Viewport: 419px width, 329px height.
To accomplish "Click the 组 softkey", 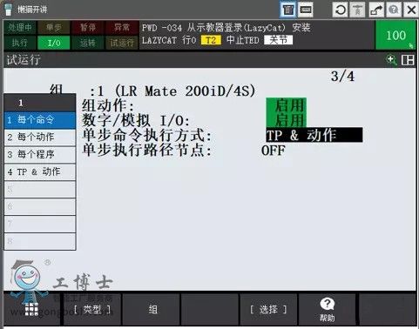I will 152,309.
